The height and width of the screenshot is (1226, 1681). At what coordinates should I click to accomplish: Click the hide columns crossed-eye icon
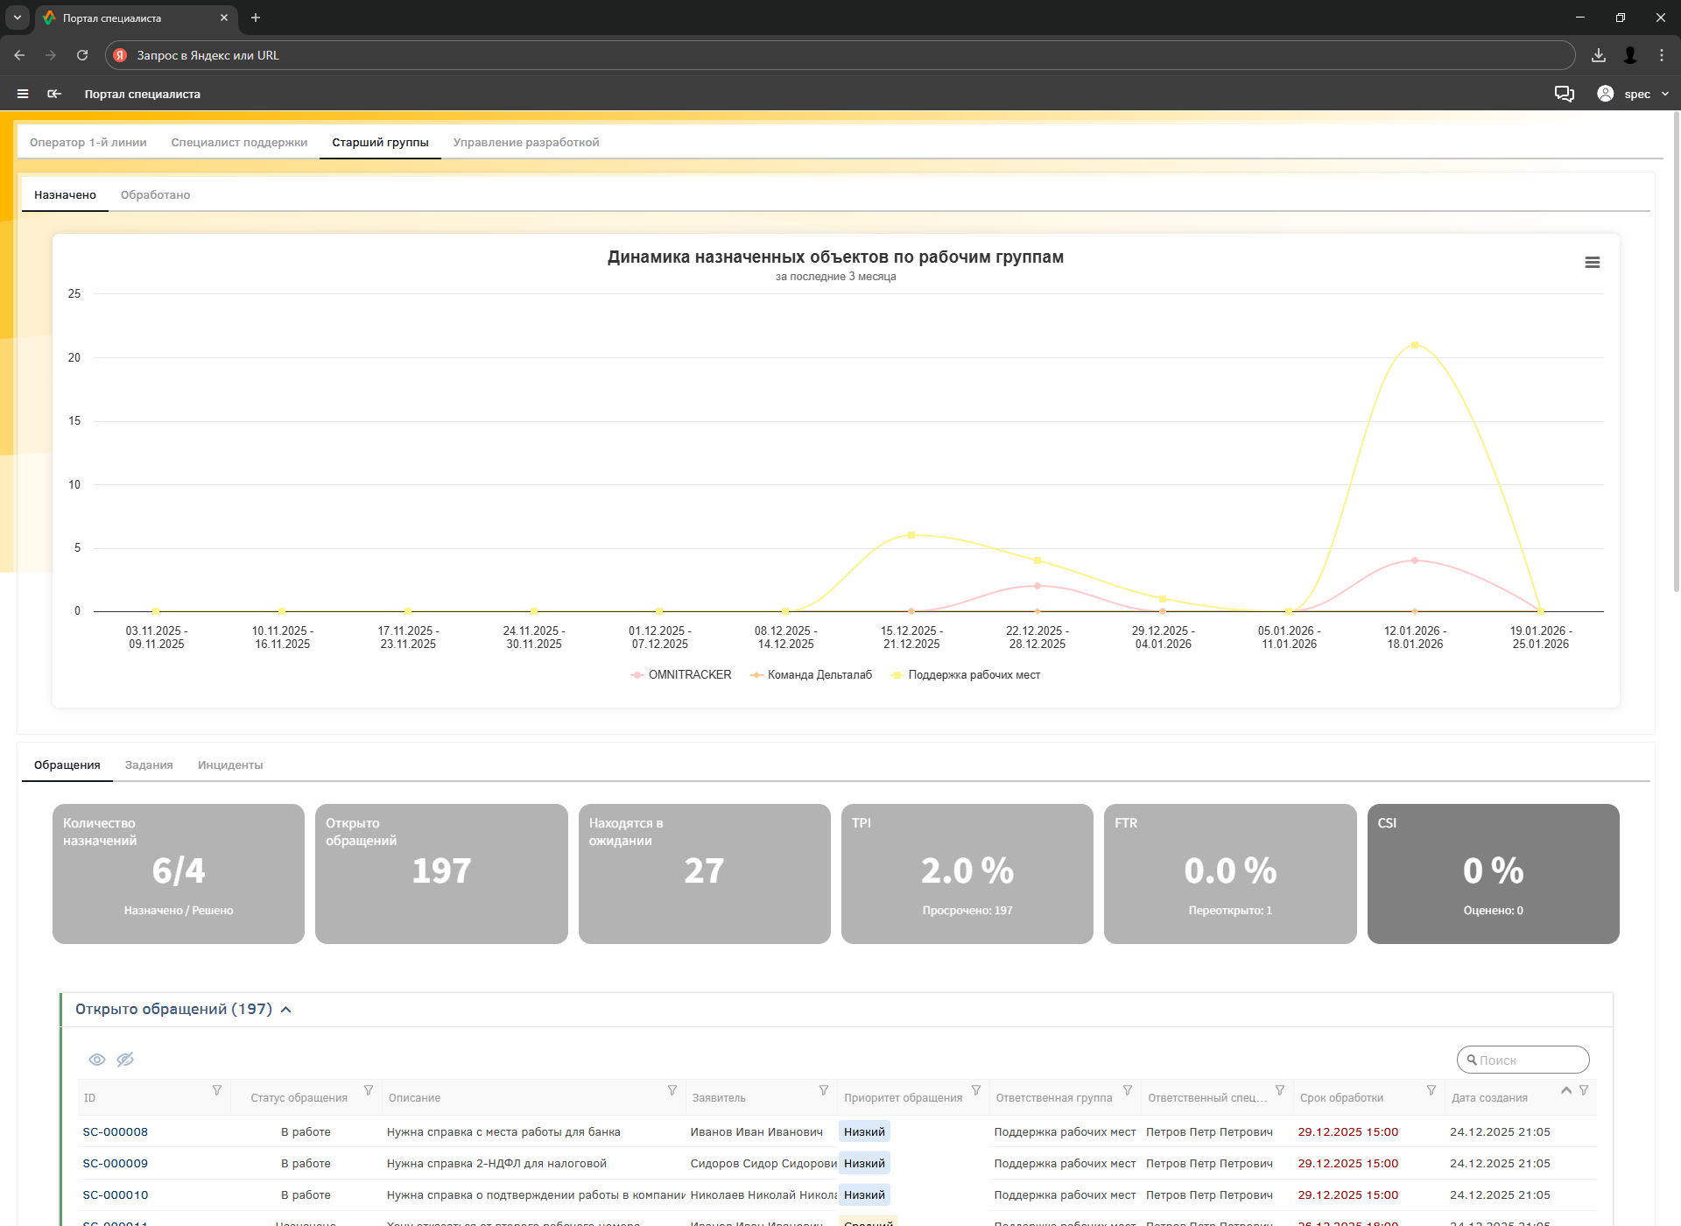[x=125, y=1060]
